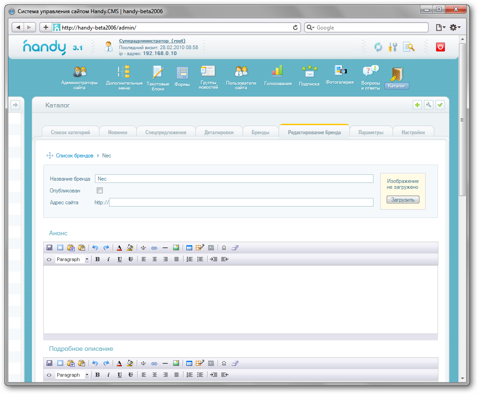This screenshot has width=478, height=394.
Task: Open the Фотогалерея module
Action: click(339, 74)
